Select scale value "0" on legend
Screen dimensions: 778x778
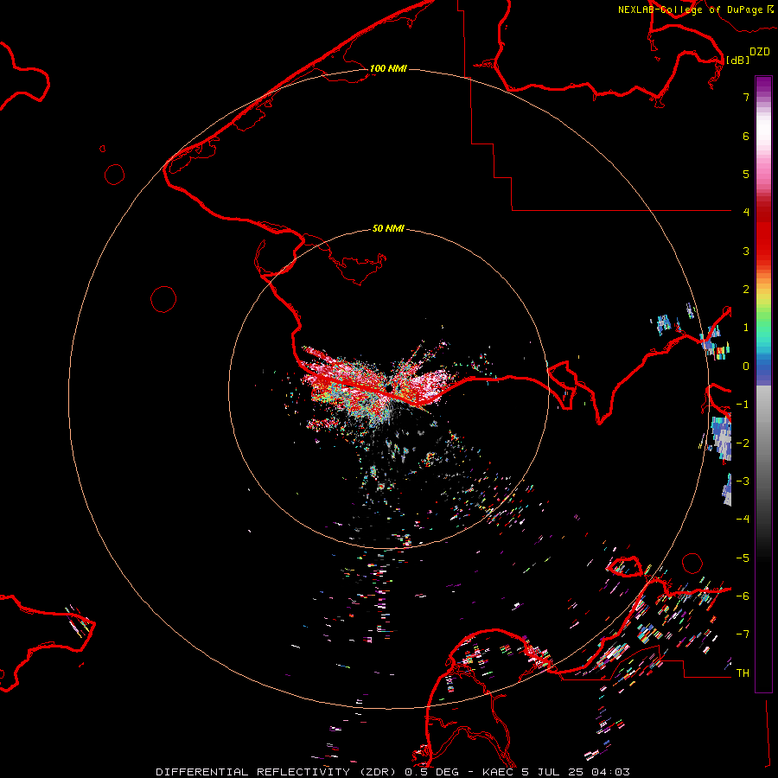(x=746, y=367)
